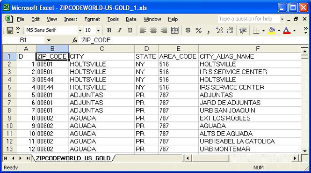311x173 pixels.
Task: Minimize the workbook window in menu bar
Action: [289, 19]
